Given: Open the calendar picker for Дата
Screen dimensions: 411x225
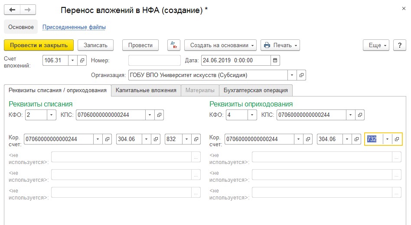Looking at the screenshot, I should tap(275, 61).
